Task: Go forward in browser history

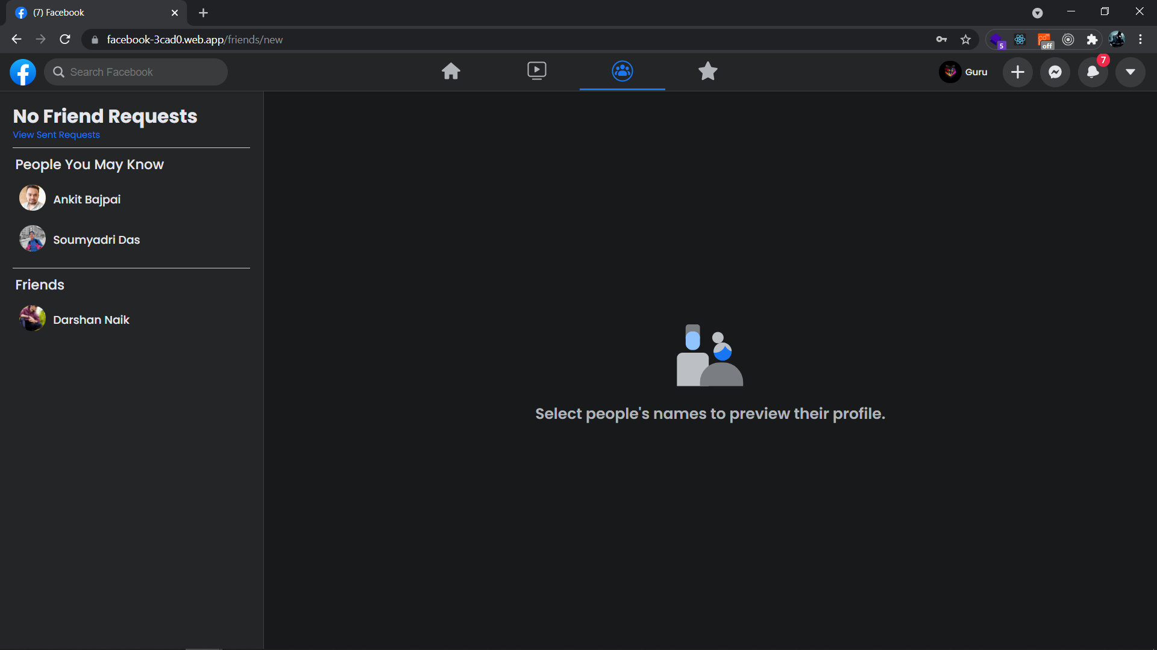Action: [40, 40]
